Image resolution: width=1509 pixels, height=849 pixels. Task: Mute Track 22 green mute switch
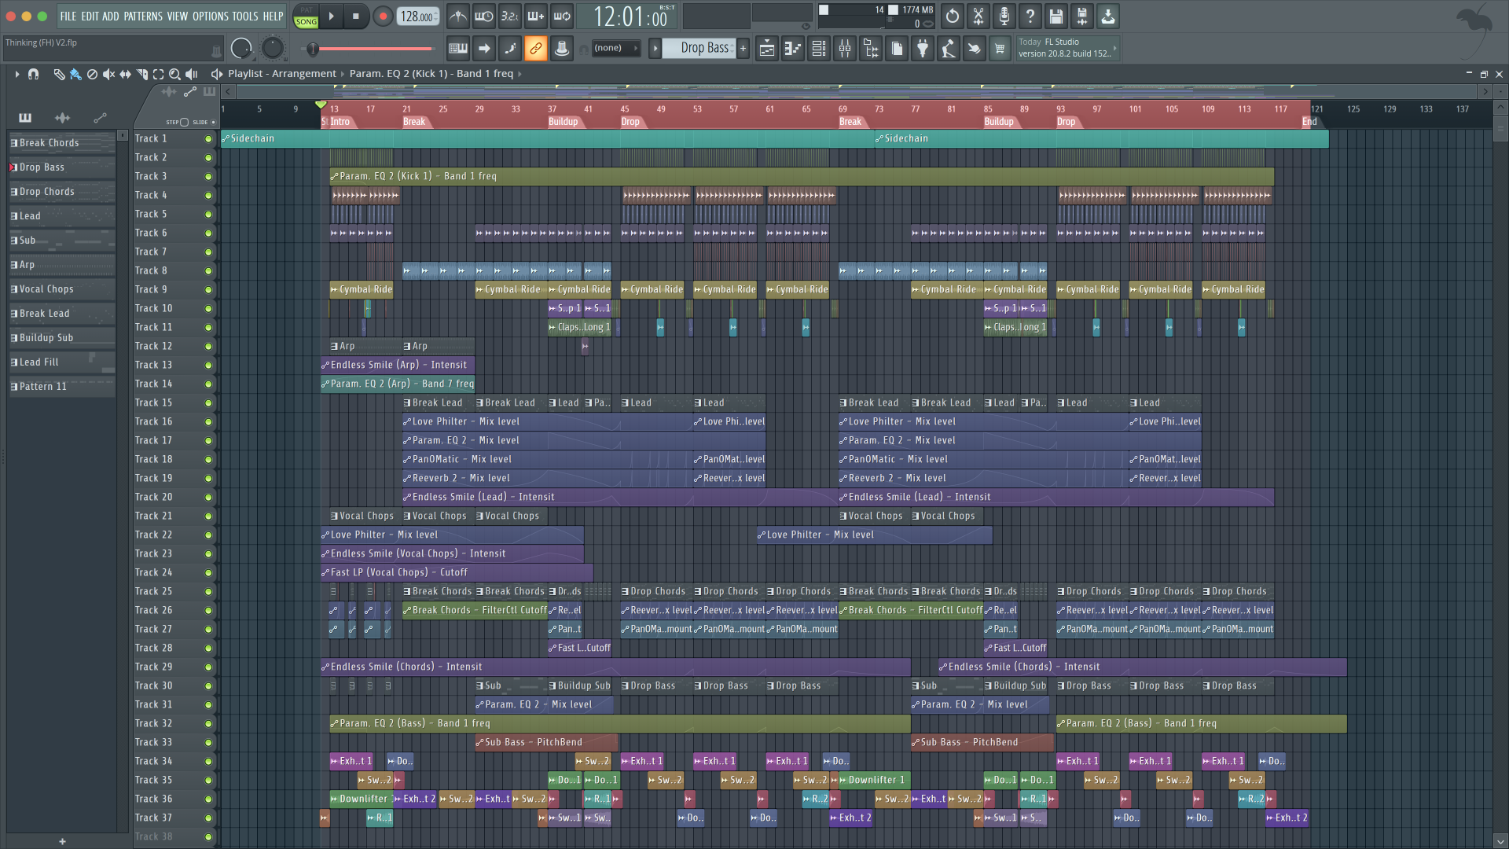(x=208, y=535)
